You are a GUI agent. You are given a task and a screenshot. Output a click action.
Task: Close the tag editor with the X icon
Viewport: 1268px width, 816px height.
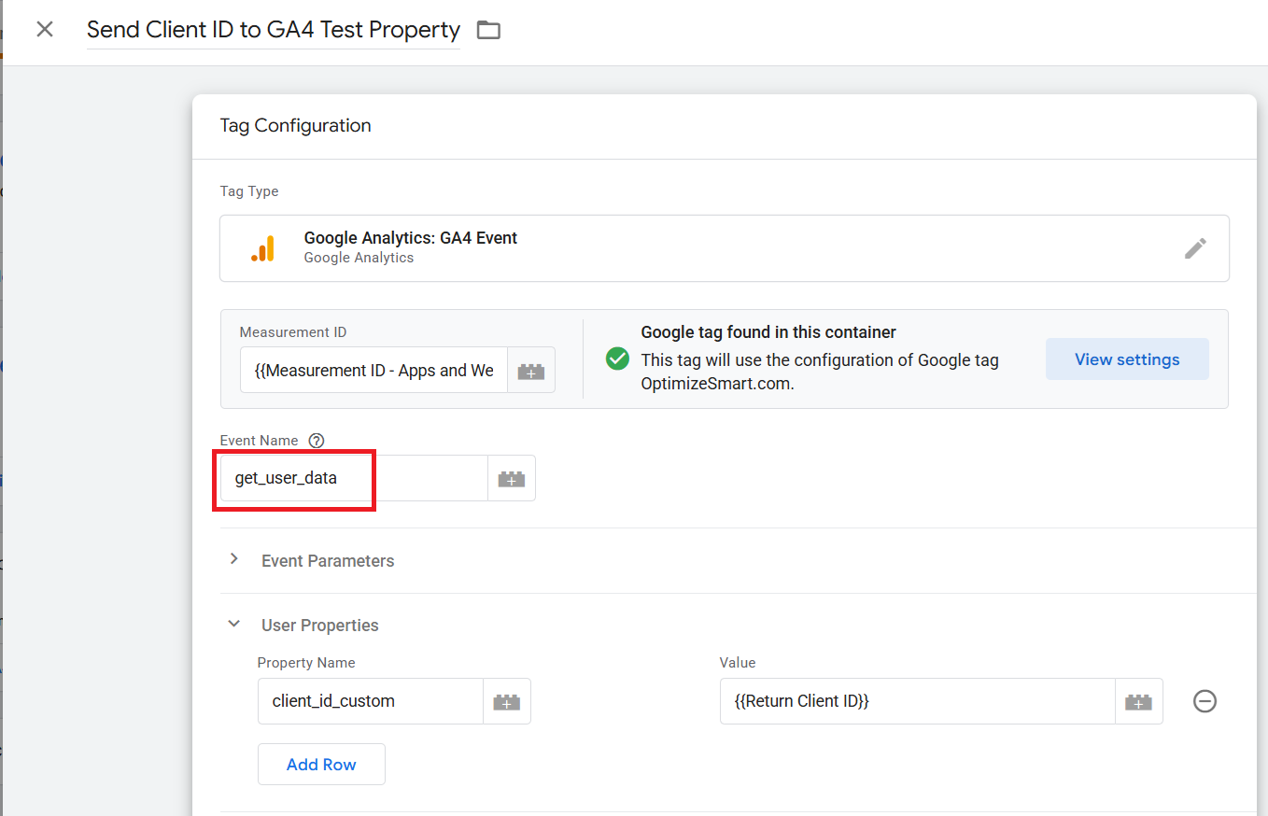[44, 29]
